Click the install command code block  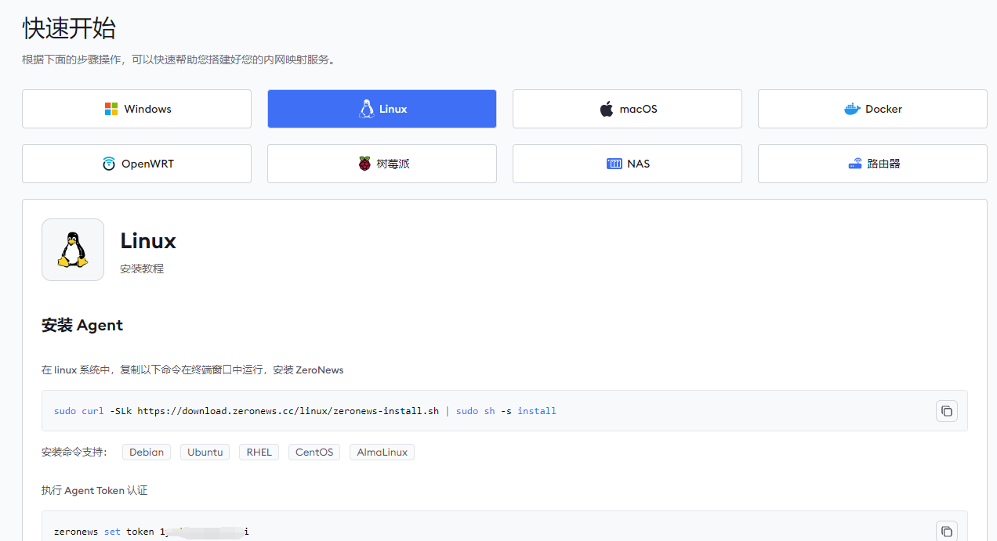click(x=505, y=411)
